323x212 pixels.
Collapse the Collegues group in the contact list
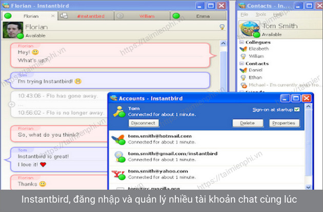241,42
